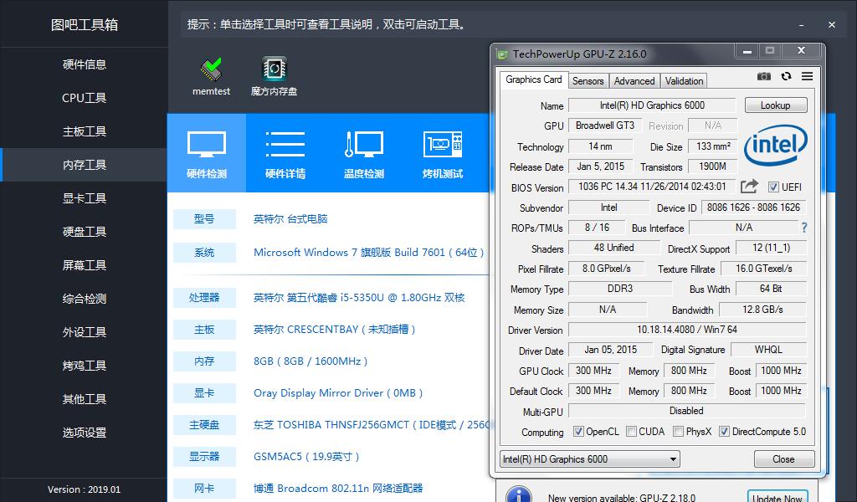Image resolution: width=857 pixels, height=502 pixels.
Task: Open 硬件信息 in the sidebar
Action: (85, 64)
